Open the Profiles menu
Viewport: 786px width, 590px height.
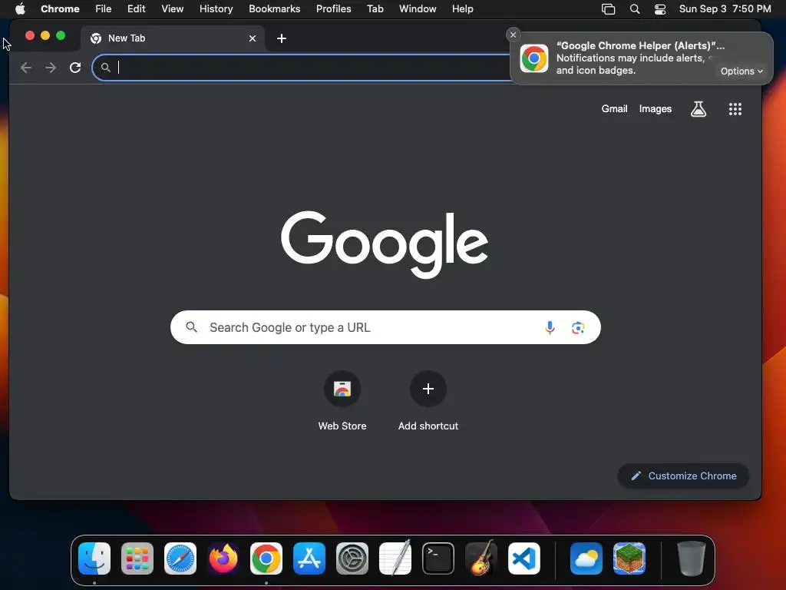pos(333,9)
